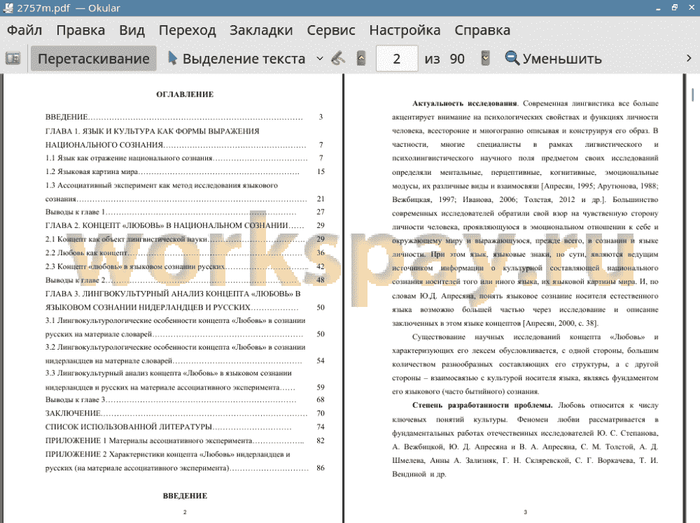The height and width of the screenshot is (523, 700).
Task: Click the contents page number 74
Action: 321,427
